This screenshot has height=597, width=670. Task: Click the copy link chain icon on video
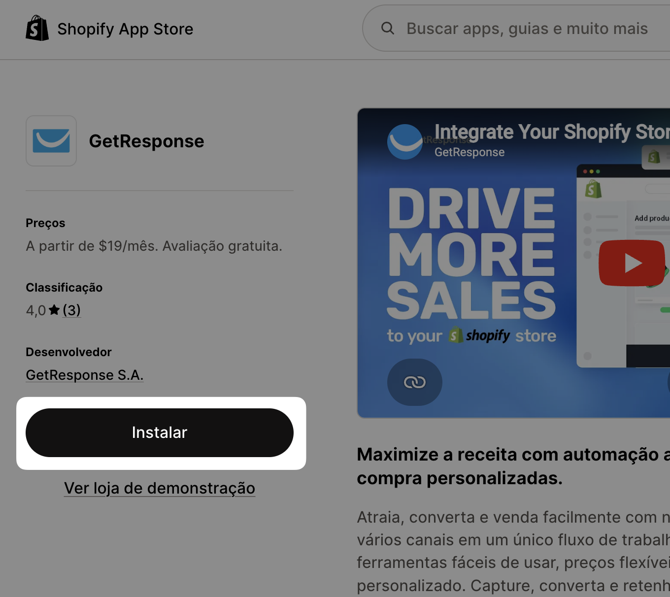(415, 382)
